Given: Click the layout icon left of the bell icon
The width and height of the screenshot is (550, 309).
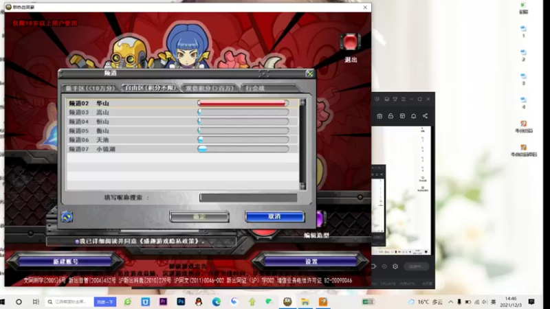Looking at the screenshot, I should (402, 116).
